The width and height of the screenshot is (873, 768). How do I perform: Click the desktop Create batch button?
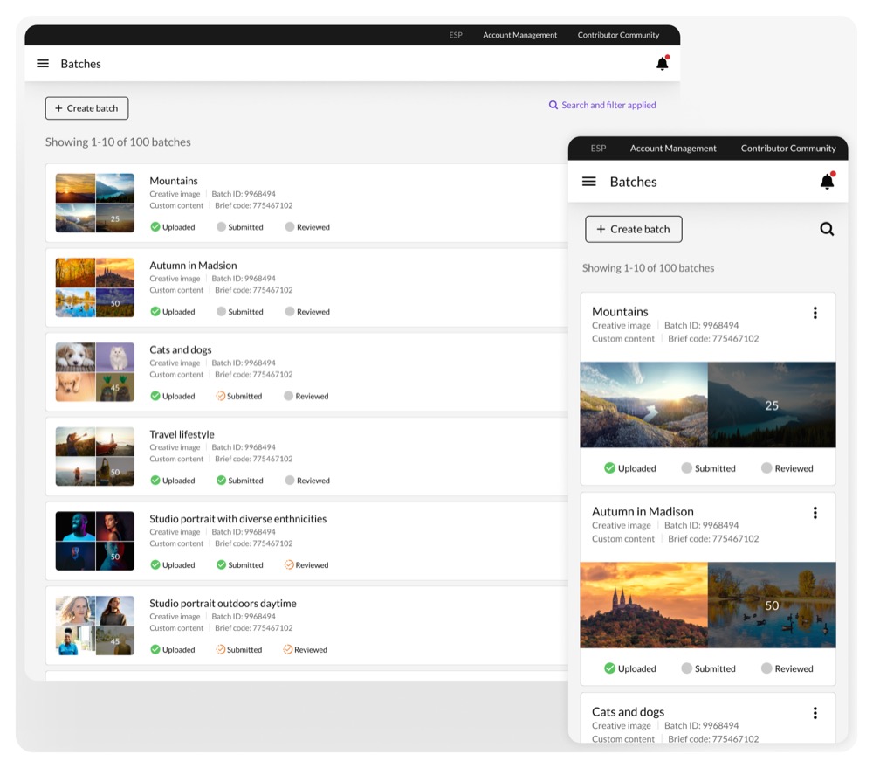tap(86, 108)
